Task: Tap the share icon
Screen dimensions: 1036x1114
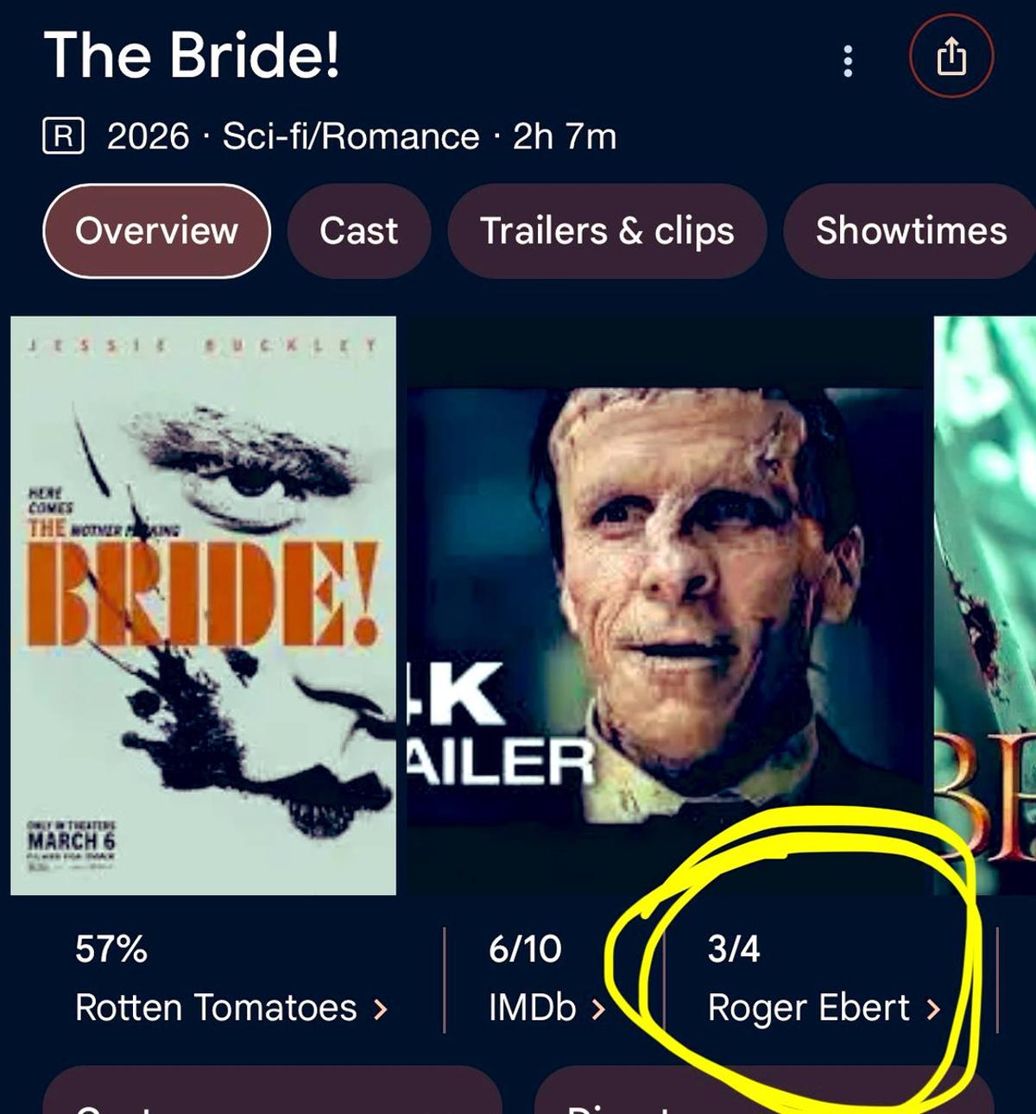Action: pos(951,57)
